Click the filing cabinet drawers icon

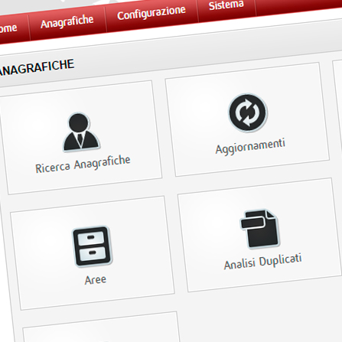tap(93, 246)
